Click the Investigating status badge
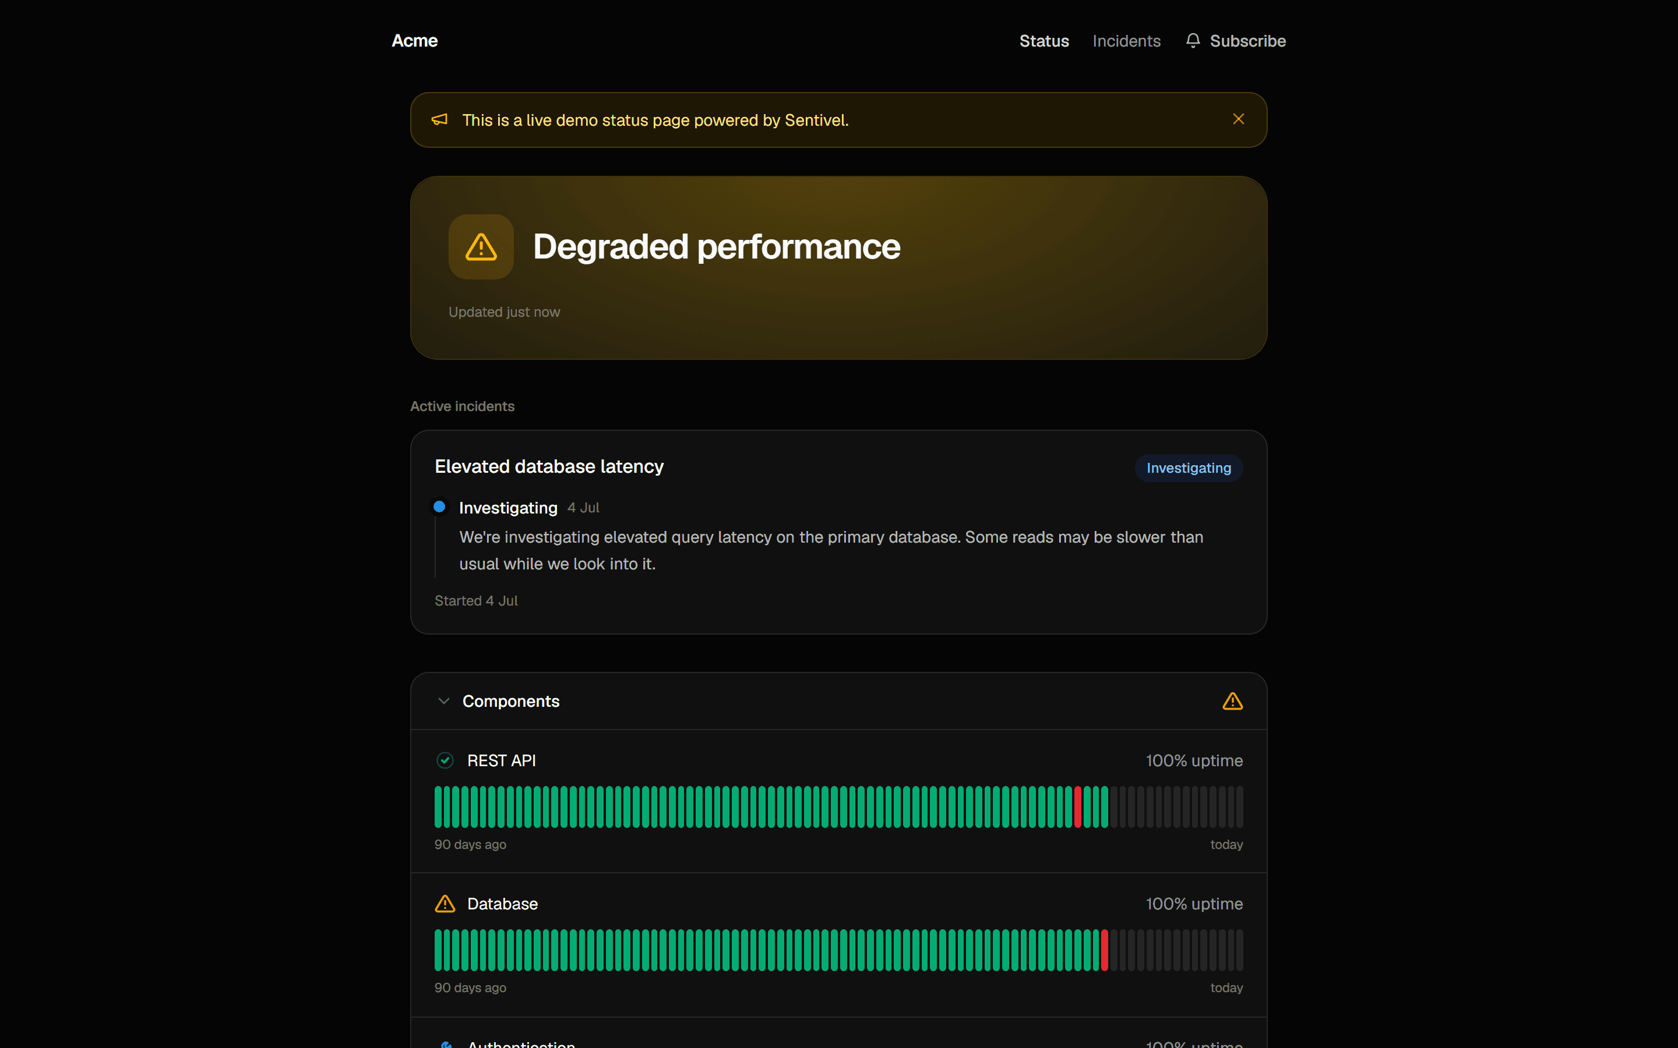1678x1048 pixels. pos(1189,468)
